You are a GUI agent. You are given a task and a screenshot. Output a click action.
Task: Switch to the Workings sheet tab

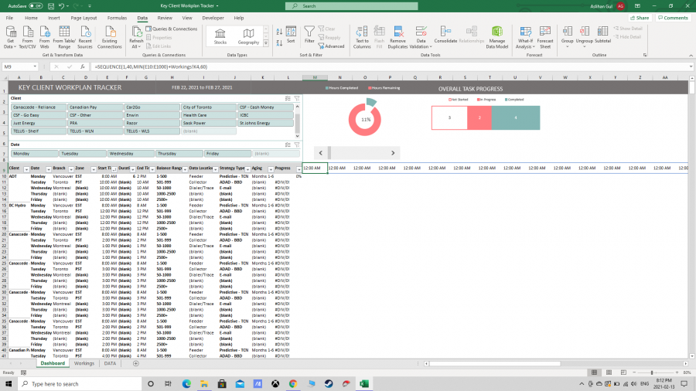point(84,363)
